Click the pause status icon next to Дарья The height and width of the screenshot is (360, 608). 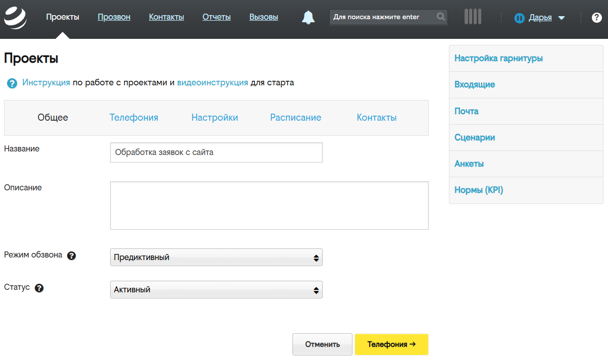(x=520, y=17)
